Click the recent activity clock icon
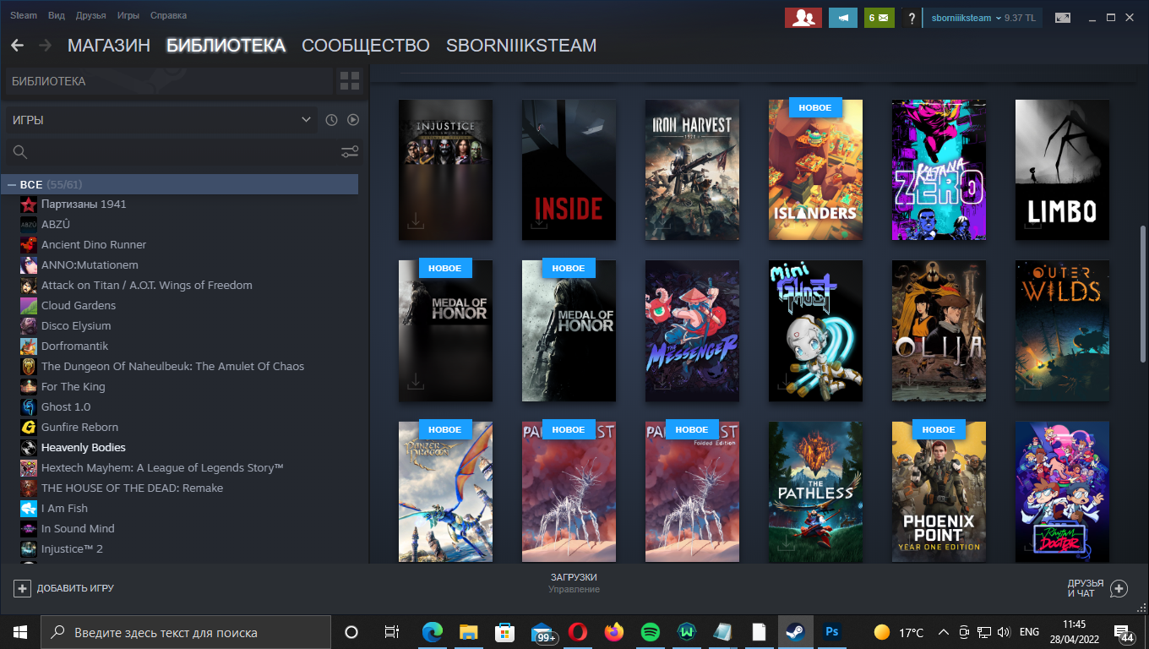1149x649 pixels. (331, 120)
